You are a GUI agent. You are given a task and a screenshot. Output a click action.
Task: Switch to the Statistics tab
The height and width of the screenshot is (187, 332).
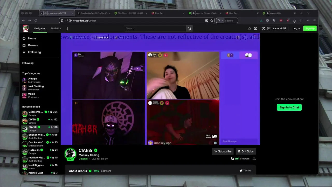[56, 28]
